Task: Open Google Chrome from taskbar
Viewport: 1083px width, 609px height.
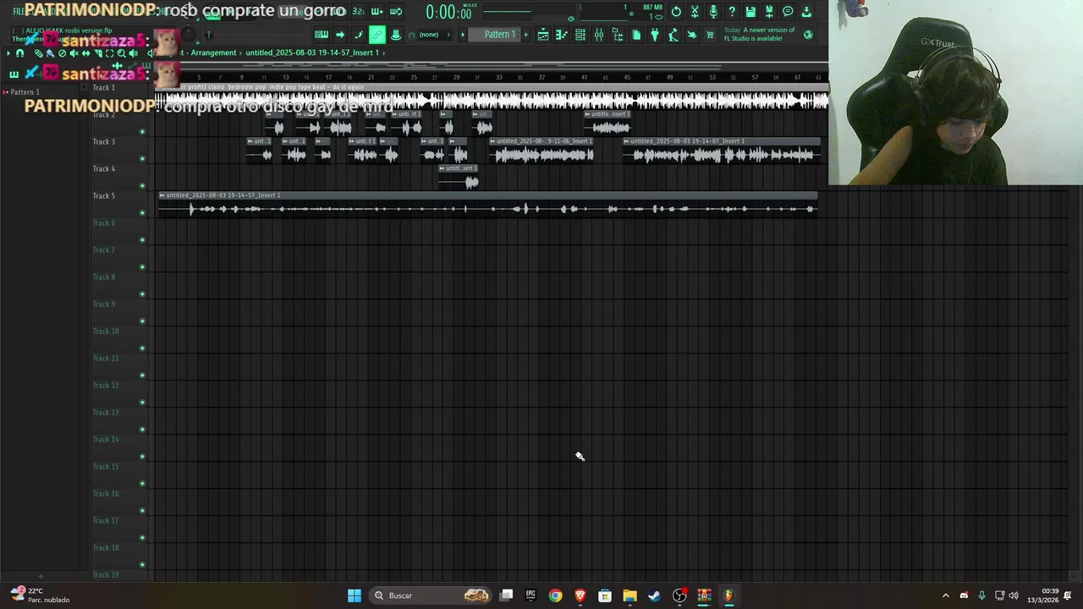Action: click(555, 595)
